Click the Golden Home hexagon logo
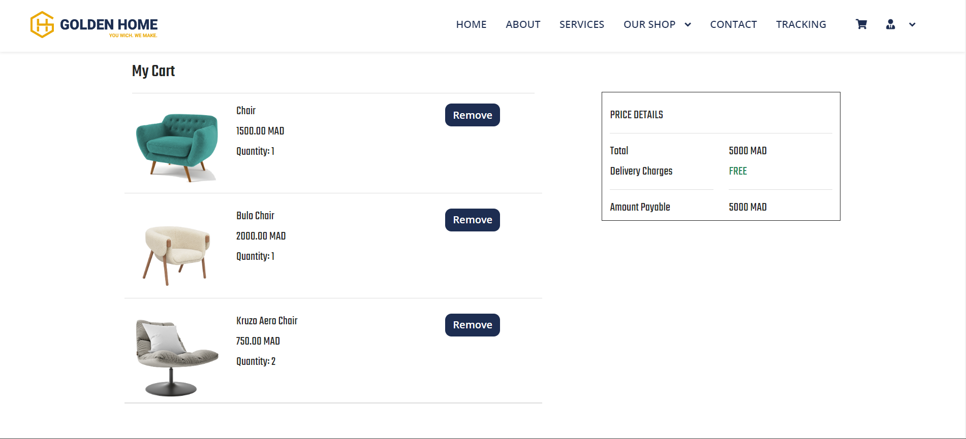Screen dimensions: 966x439 pyautogui.click(x=42, y=24)
